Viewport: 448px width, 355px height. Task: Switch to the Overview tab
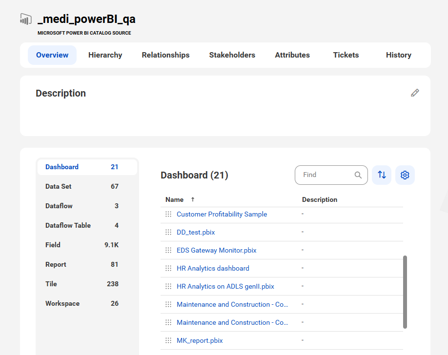(52, 55)
